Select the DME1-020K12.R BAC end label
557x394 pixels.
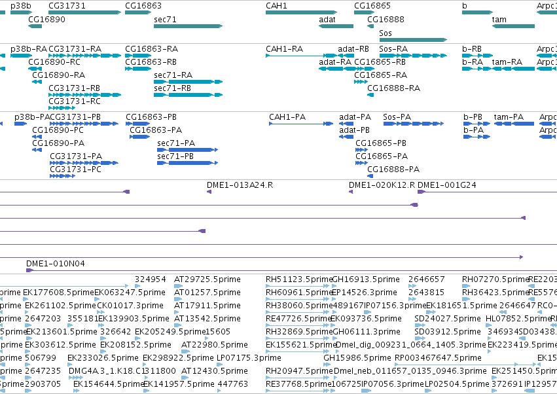[382, 185]
